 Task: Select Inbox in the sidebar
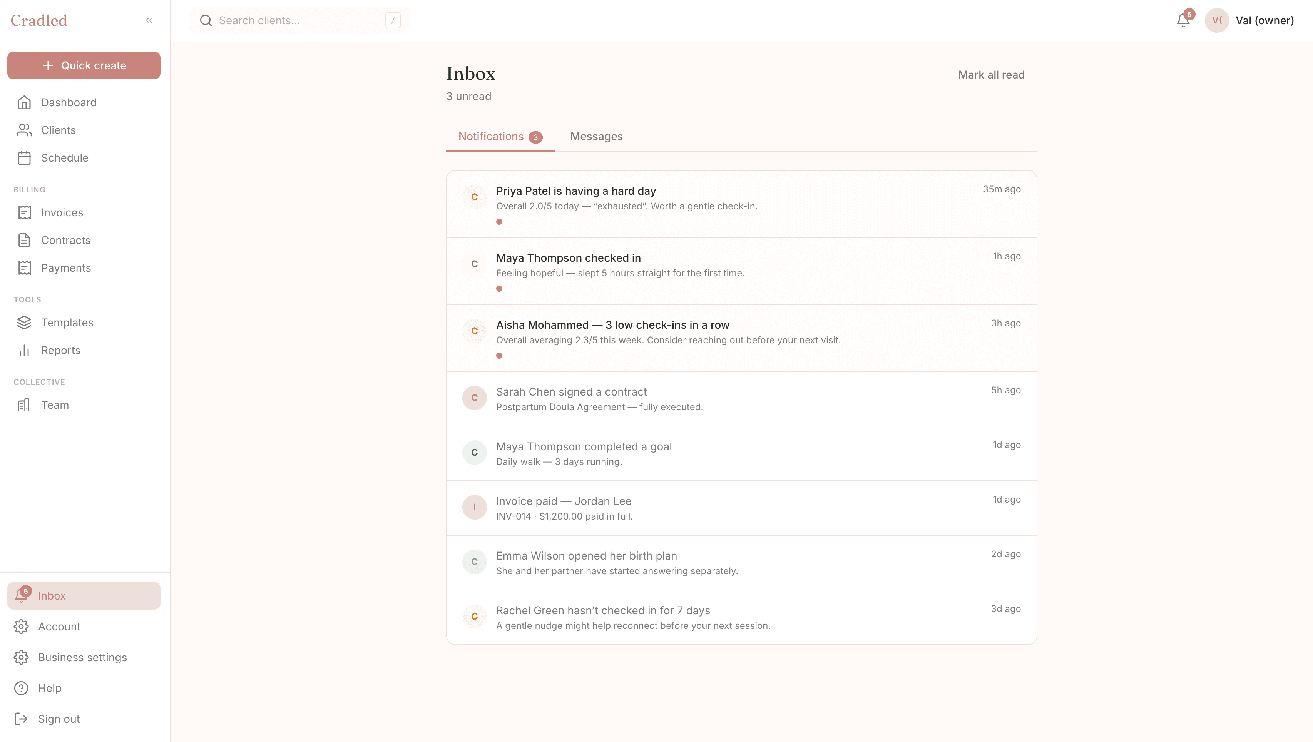coord(84,596)
